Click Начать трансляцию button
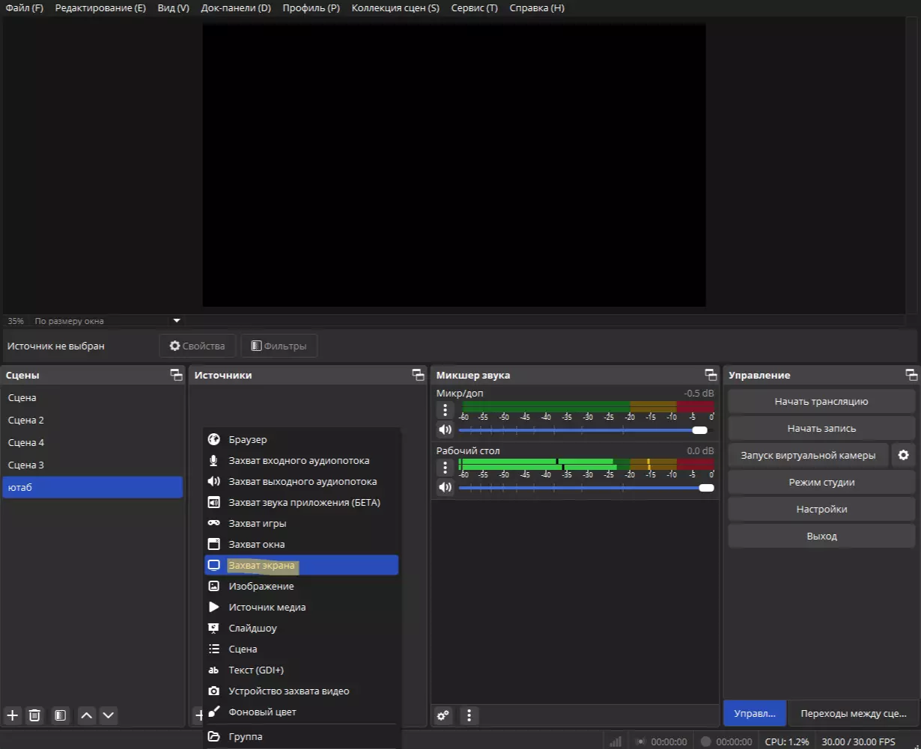The image size is (921, 749). click(821, 401)
